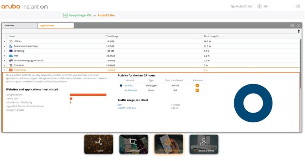Click the Education graduation cap icon
This screenshot has height=161, width=305.
click(11, 65)
